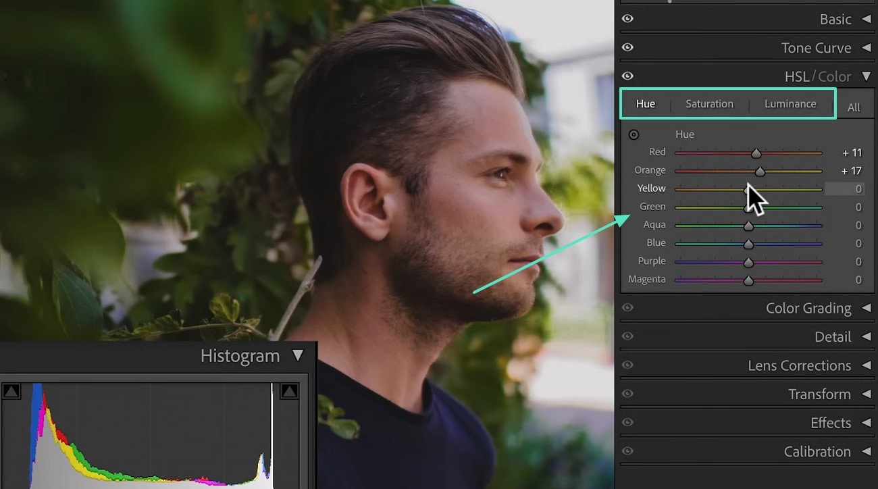Click the Purple hue slider handle
This screenshot has width=878, height=489.
pos(748,263)
